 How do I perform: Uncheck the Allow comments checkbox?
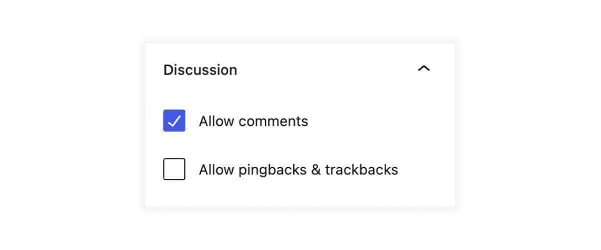174,120
